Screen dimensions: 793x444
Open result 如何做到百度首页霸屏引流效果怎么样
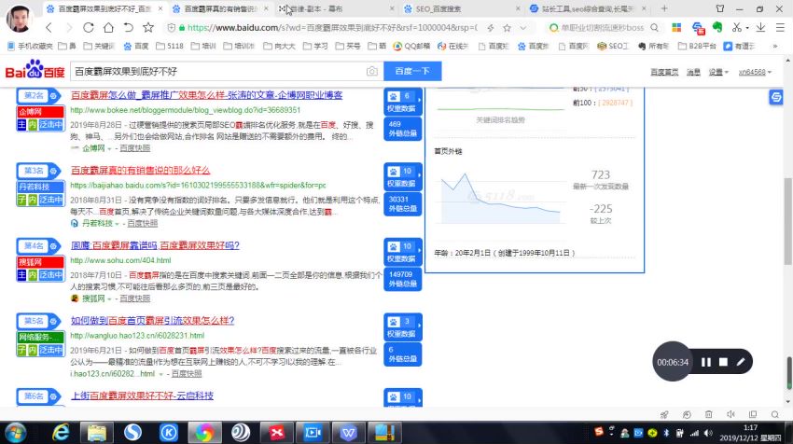[x=152, y=321]
